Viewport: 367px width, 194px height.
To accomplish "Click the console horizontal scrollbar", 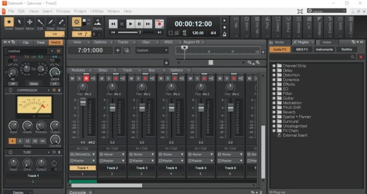I will click(x=107, y=186).
